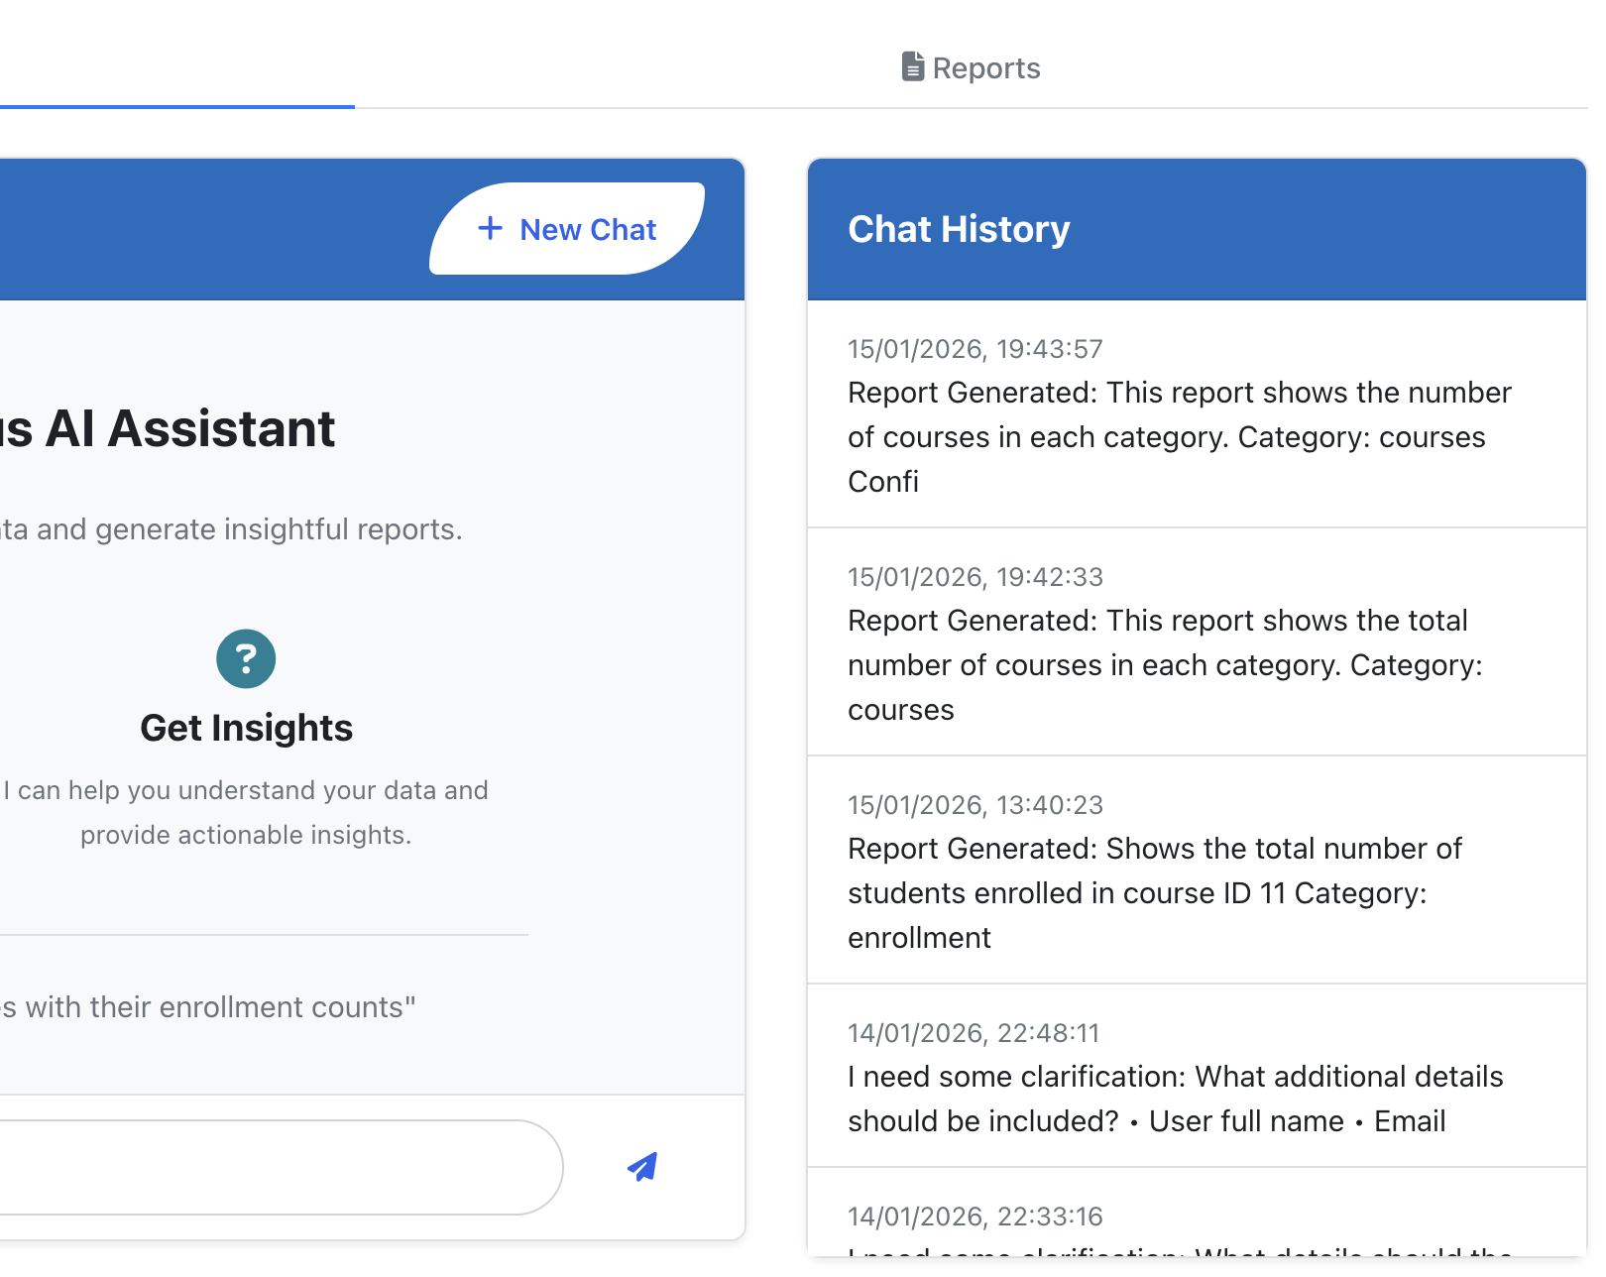Start a New Chat

[567, 229]
